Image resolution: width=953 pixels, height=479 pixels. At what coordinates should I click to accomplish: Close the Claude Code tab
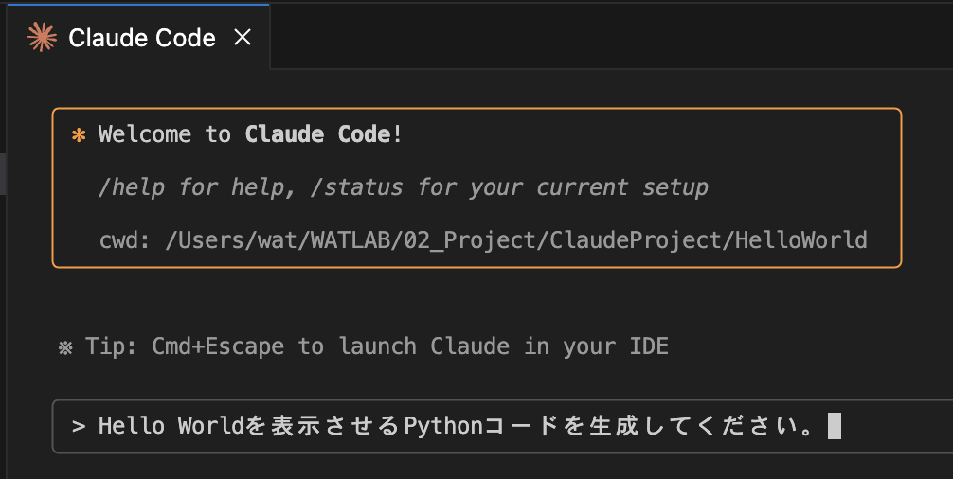[x=243, y=37]
